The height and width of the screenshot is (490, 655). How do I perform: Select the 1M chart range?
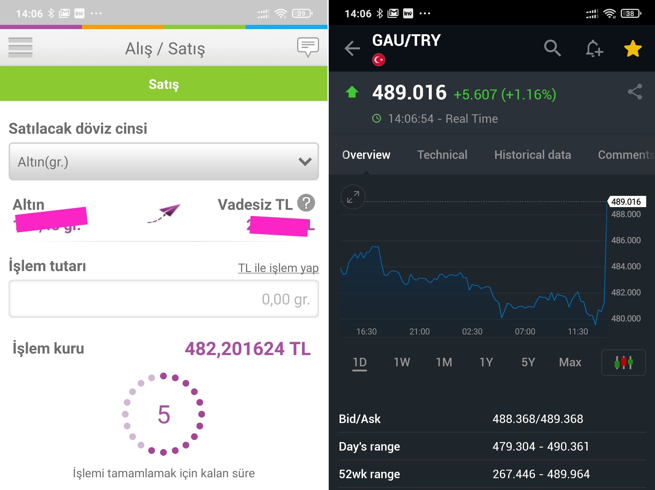click(444, 362)
